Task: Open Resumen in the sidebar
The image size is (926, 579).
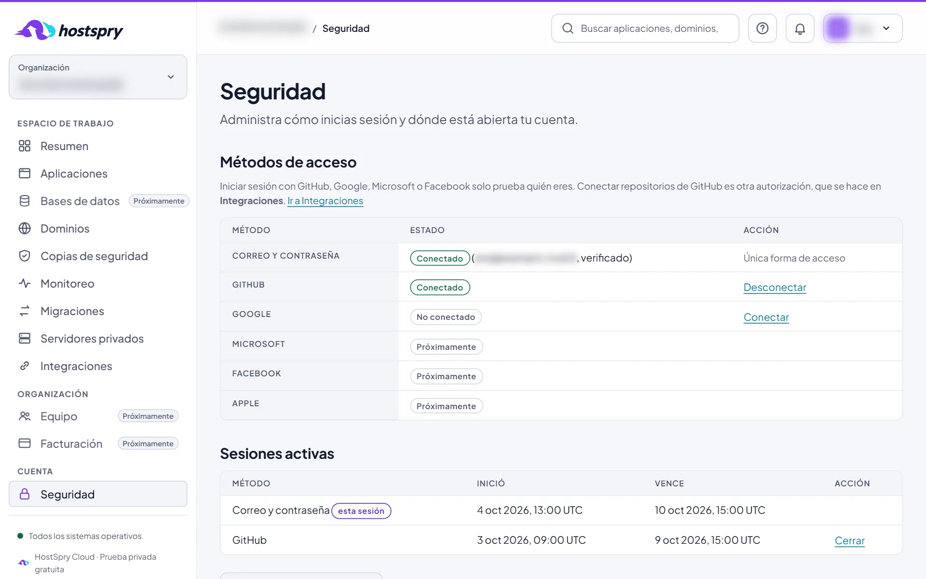Action: [x=98, y=146]
